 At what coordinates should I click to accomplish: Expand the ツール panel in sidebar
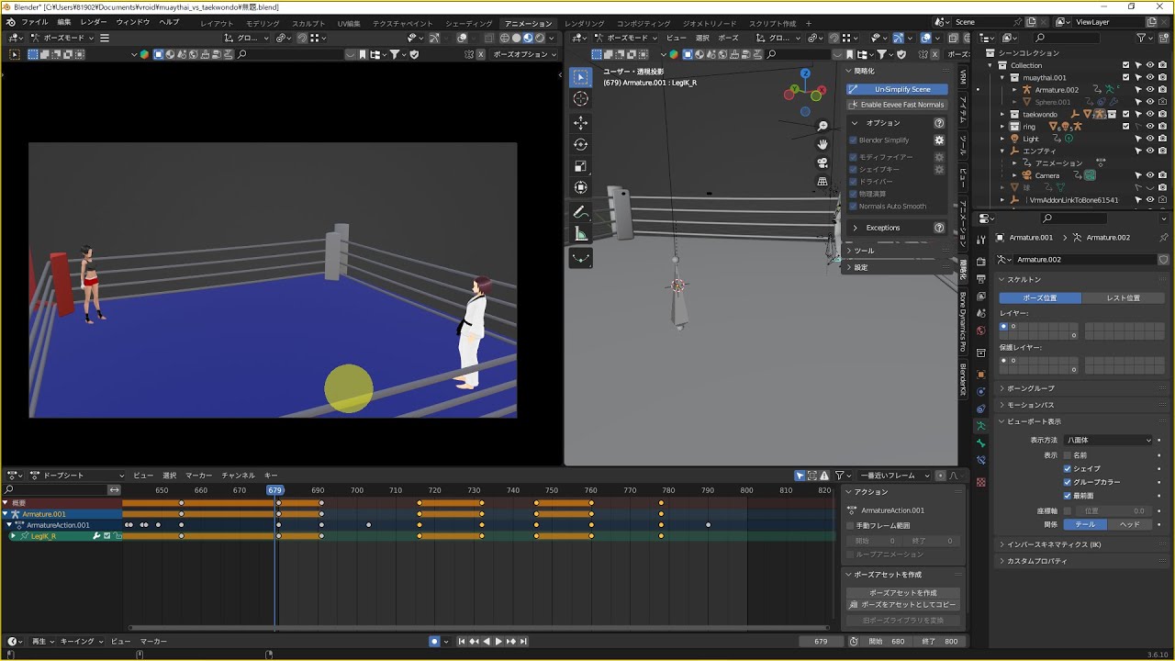[x=899, y=250]
